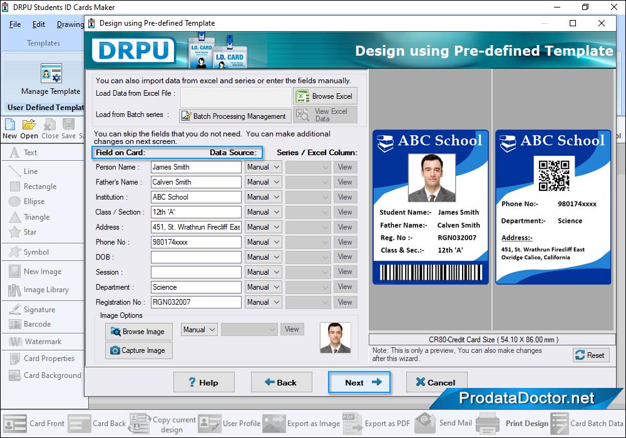Open Card Batch Data
The width and height of the screenshot is (626, 438).
pos(587,423)
